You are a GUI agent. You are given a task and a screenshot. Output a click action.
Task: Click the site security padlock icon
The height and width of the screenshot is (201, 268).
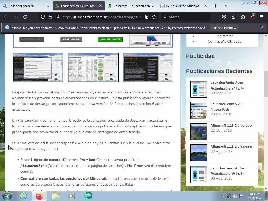click(50, 17)
